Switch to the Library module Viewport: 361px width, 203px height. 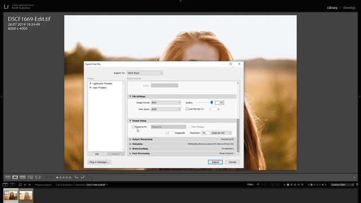coord(332,7)
